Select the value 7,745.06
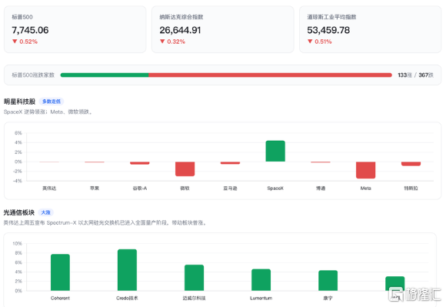 pyautogui.click(x=30, y=30)
